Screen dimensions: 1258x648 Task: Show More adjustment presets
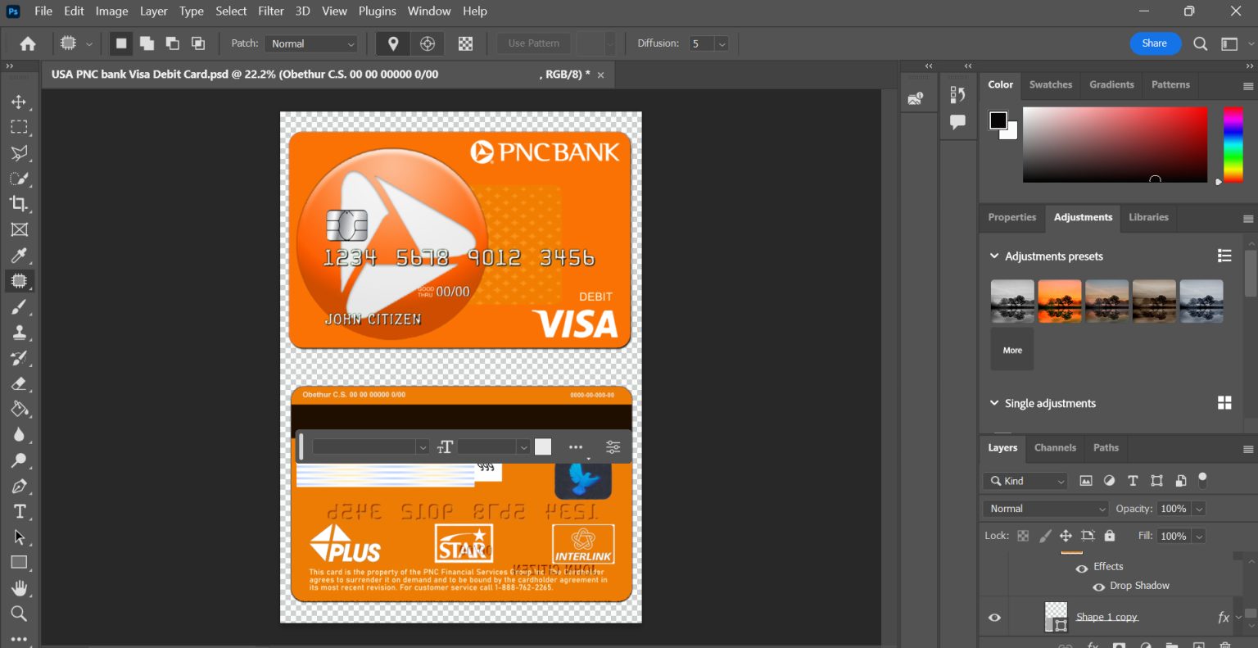[x=1012, y=350]
